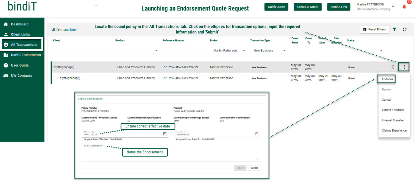Select Endorse from the options menu

tap(387, 79)
